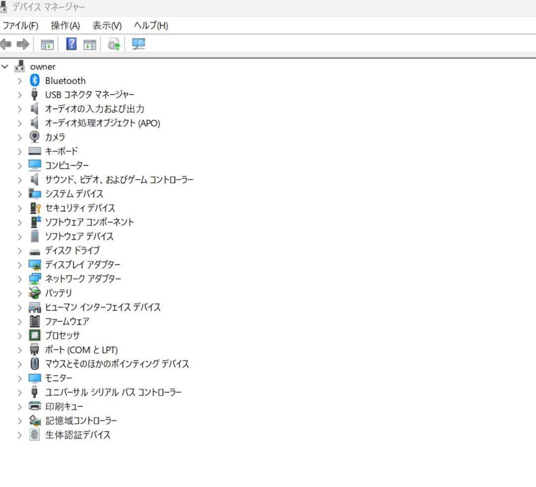Screen dimensions: 536x487
Task: Click the Bluetooth category icon
Action: 34,80
